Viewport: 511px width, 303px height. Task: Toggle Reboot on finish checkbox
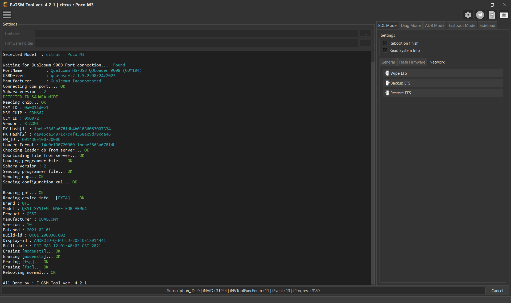[385, 43]
